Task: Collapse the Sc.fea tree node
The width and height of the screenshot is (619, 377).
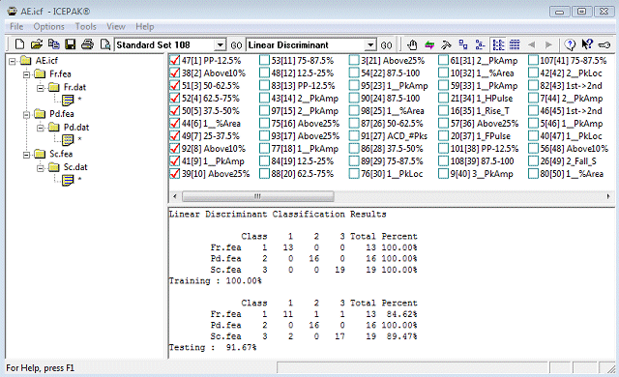Action: 26,155
